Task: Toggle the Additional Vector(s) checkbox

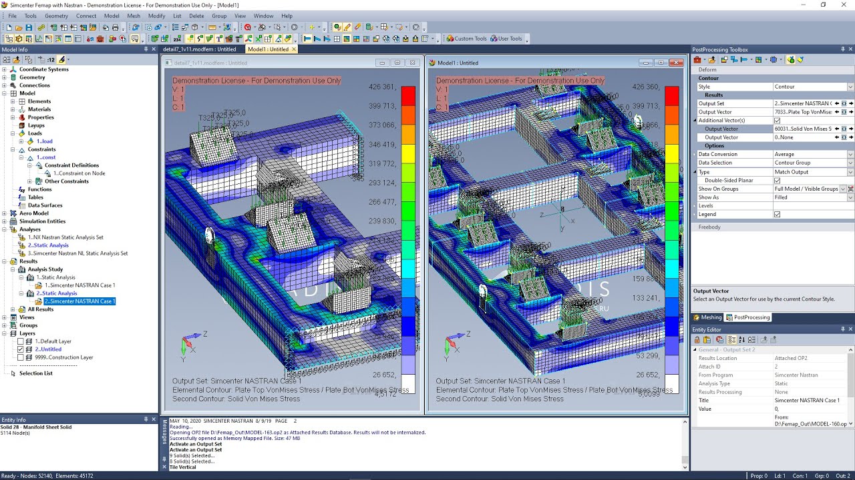Action: (777, 121)
